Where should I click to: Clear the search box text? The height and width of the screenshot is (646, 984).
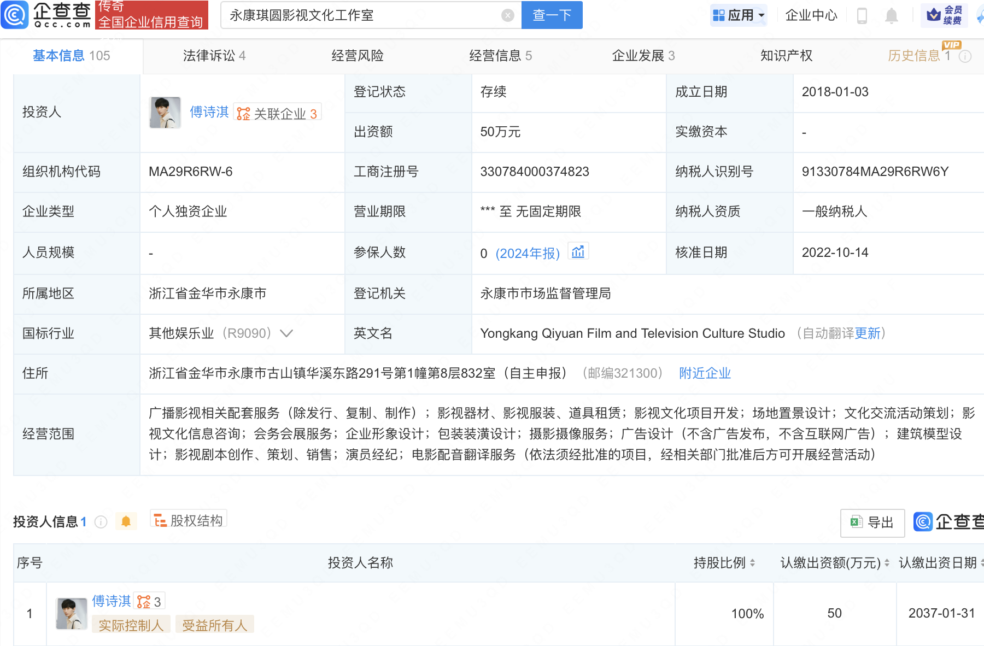[x=507, y=15]
